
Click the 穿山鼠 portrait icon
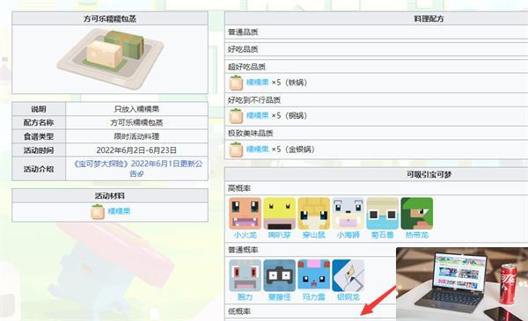coord(313,214)
